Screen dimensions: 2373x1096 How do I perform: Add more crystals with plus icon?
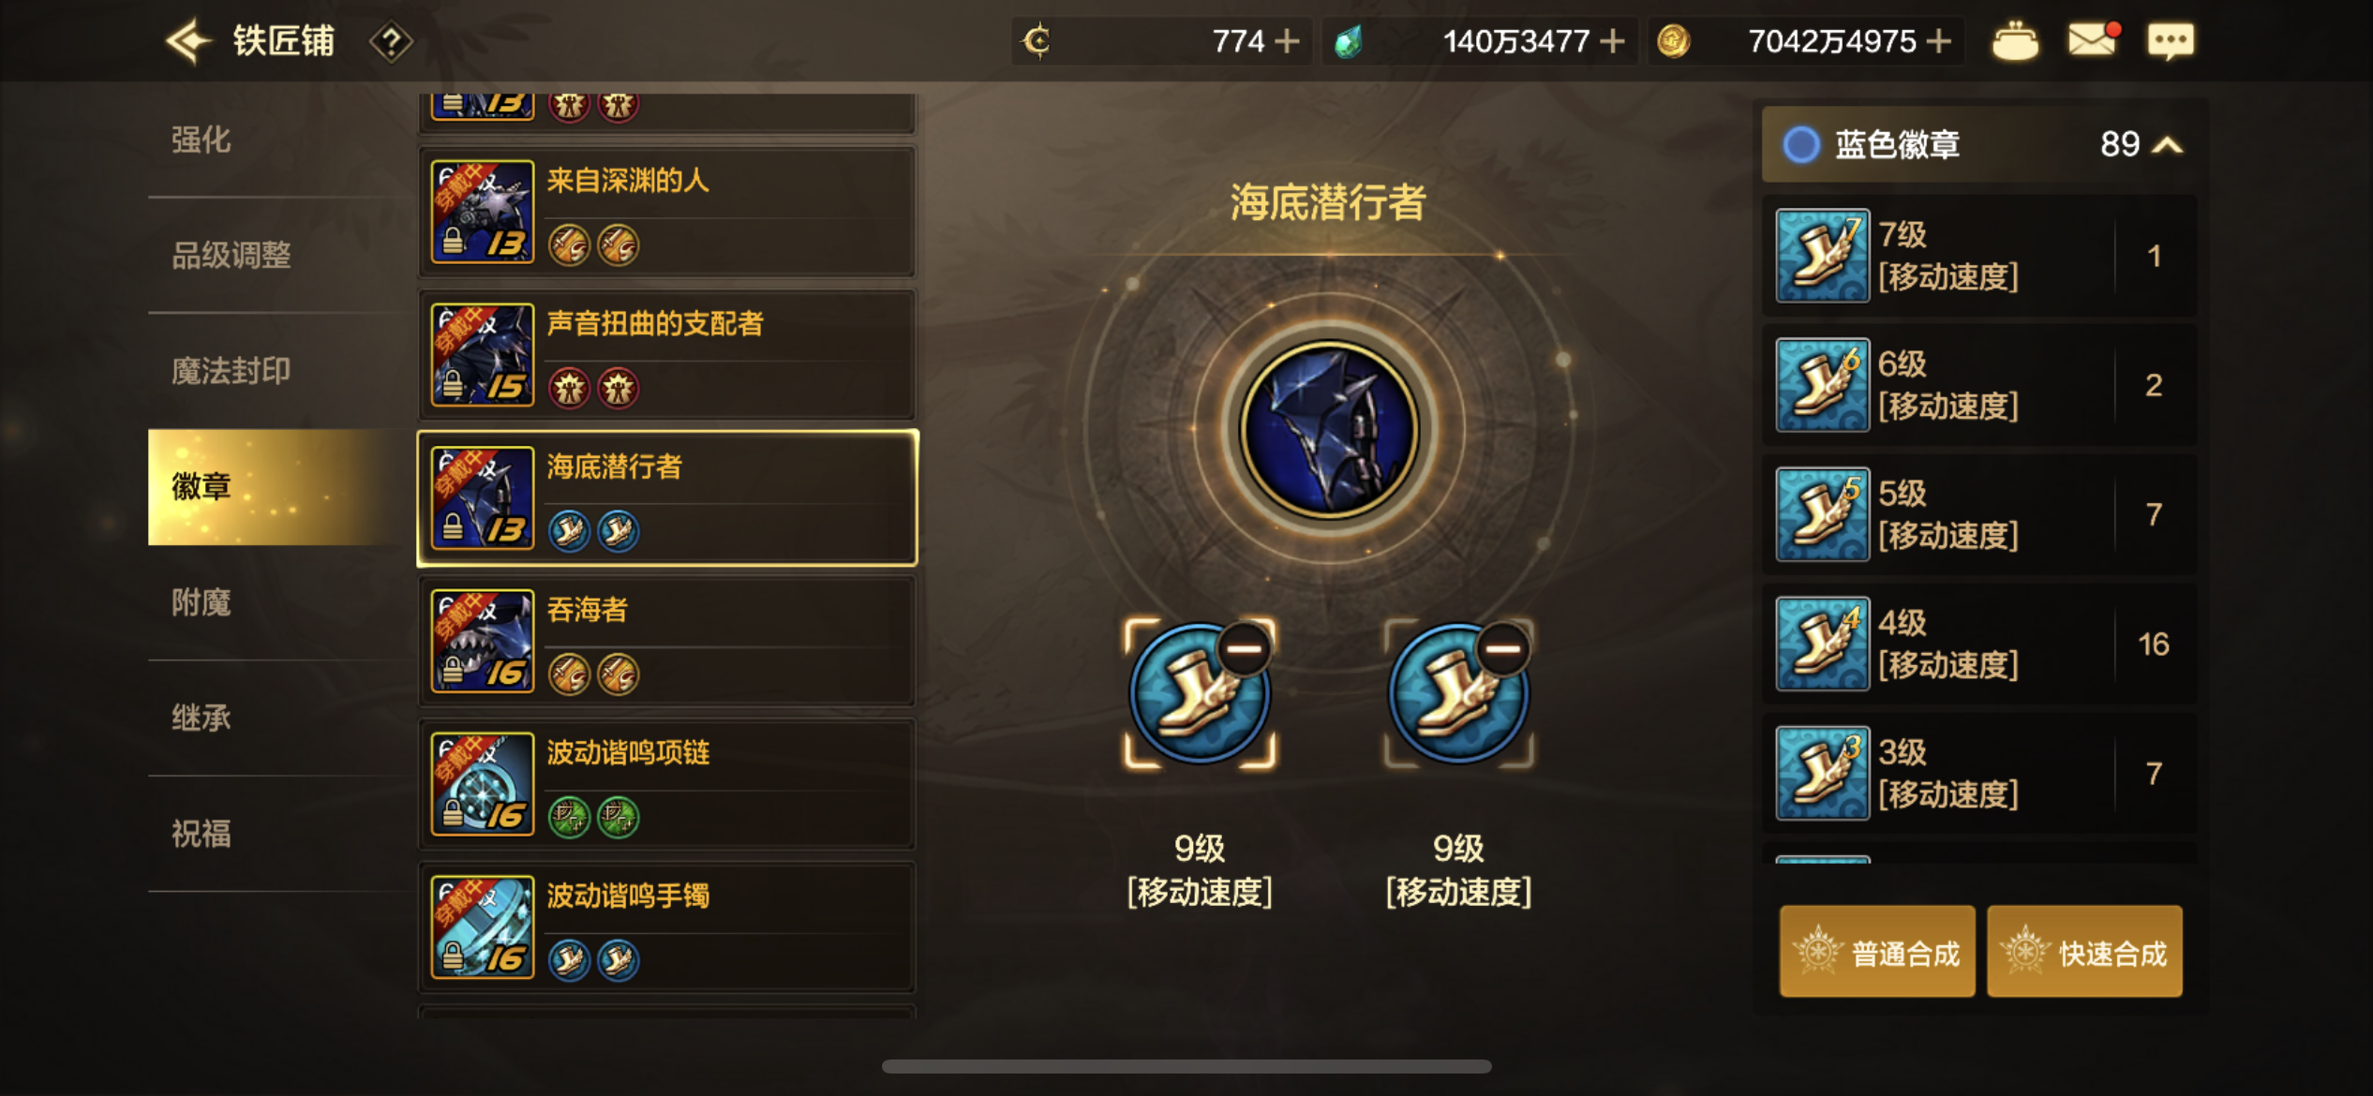coord(1612,41)
